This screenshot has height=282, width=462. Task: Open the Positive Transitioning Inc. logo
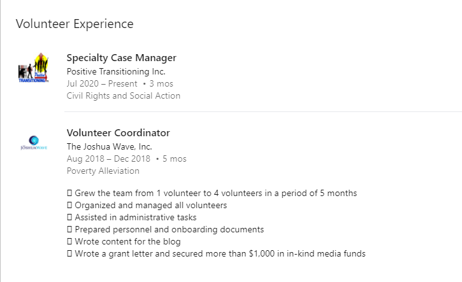[34, 67]
